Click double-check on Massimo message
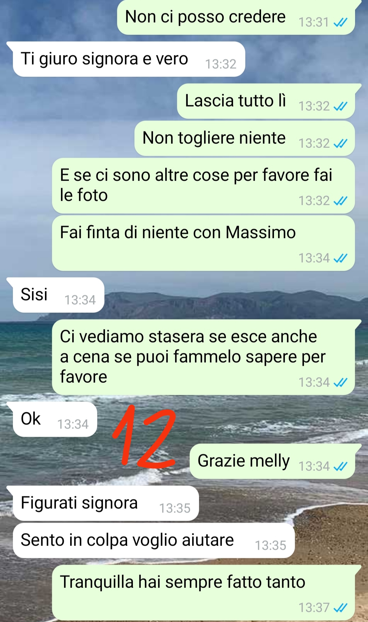The width and height of the screenshot is (368, 622). (340, 258)
